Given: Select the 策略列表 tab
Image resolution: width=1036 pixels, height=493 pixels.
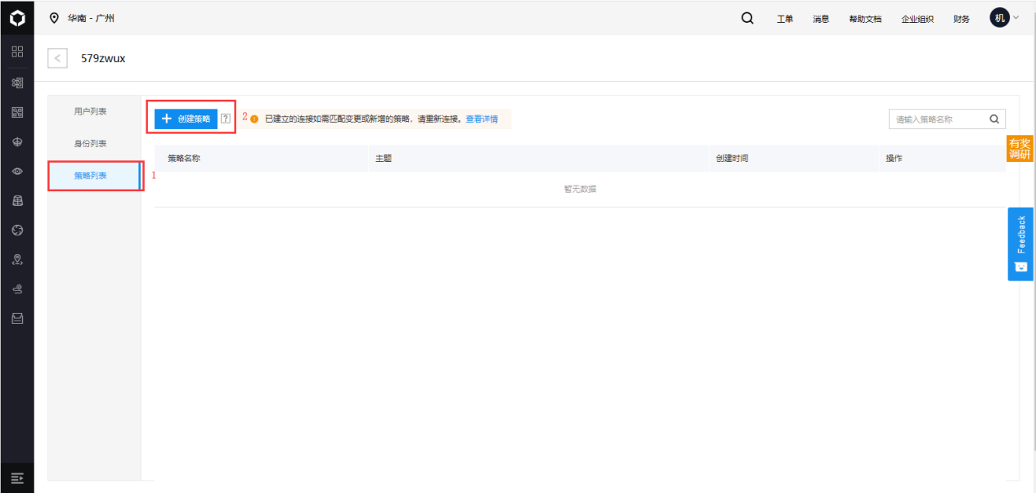Looking at the screenshot, I should point(90,176).
